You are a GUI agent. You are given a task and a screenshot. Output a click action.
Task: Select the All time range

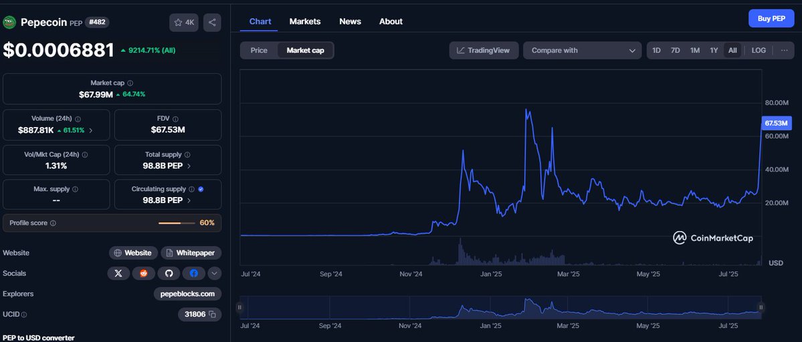click(x=732, y=51)
